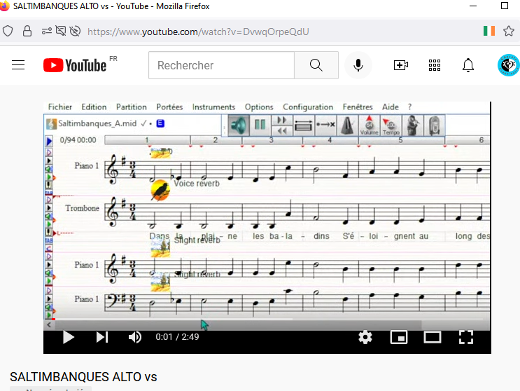Click the Irish flag extension icon
The width and height of the screenshot is (520, 391).
(489, 32)
